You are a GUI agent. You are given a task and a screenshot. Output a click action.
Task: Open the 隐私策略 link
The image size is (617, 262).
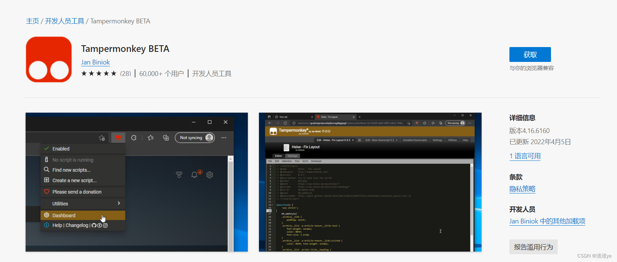[522, 189]
